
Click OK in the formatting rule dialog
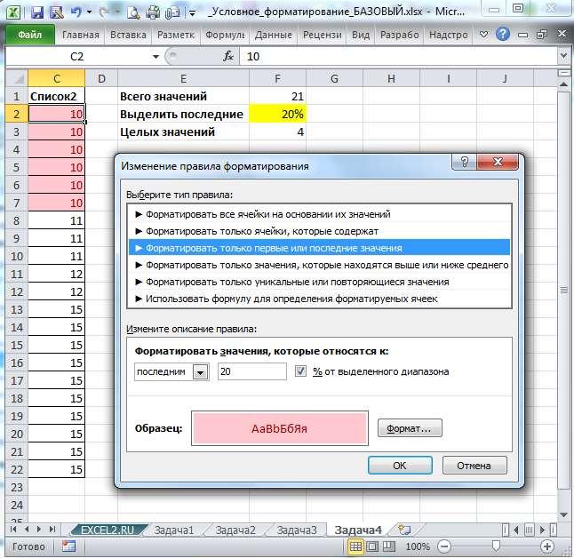tap(400, 466)
